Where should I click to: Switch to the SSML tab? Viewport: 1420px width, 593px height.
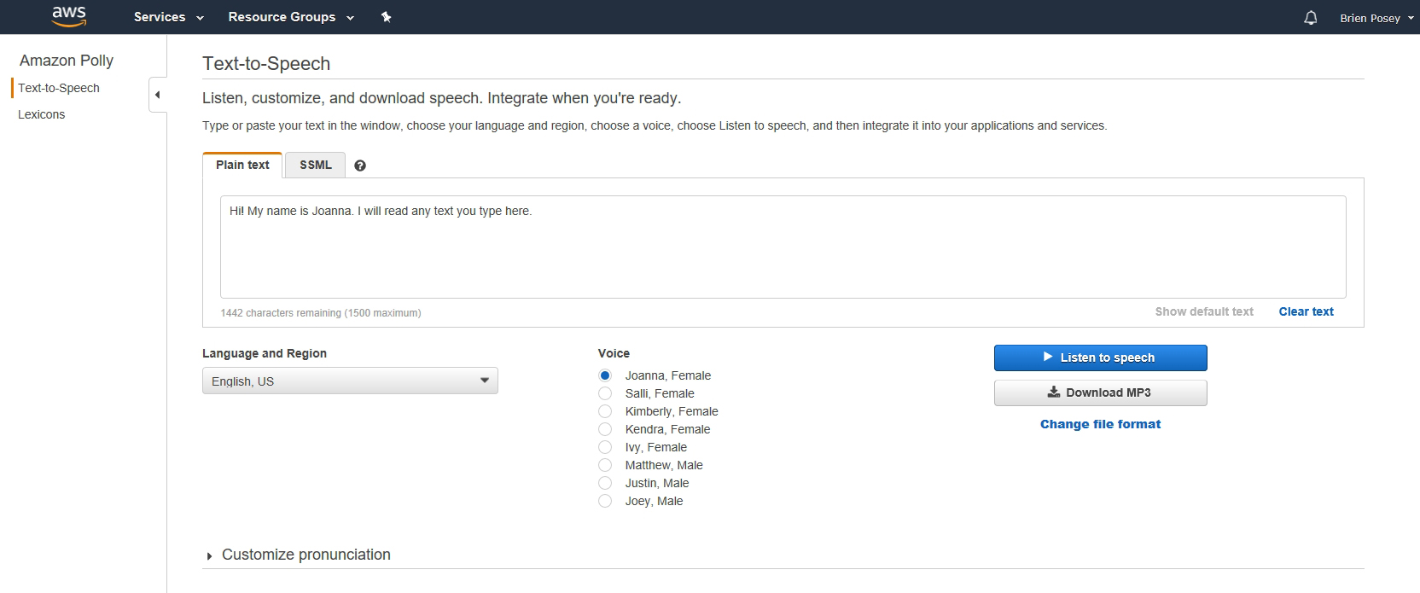315,165
